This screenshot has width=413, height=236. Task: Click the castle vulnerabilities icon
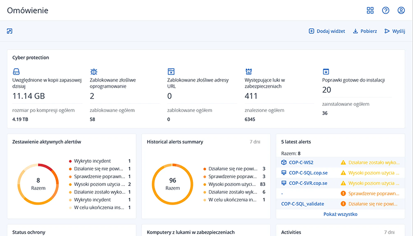248,72
